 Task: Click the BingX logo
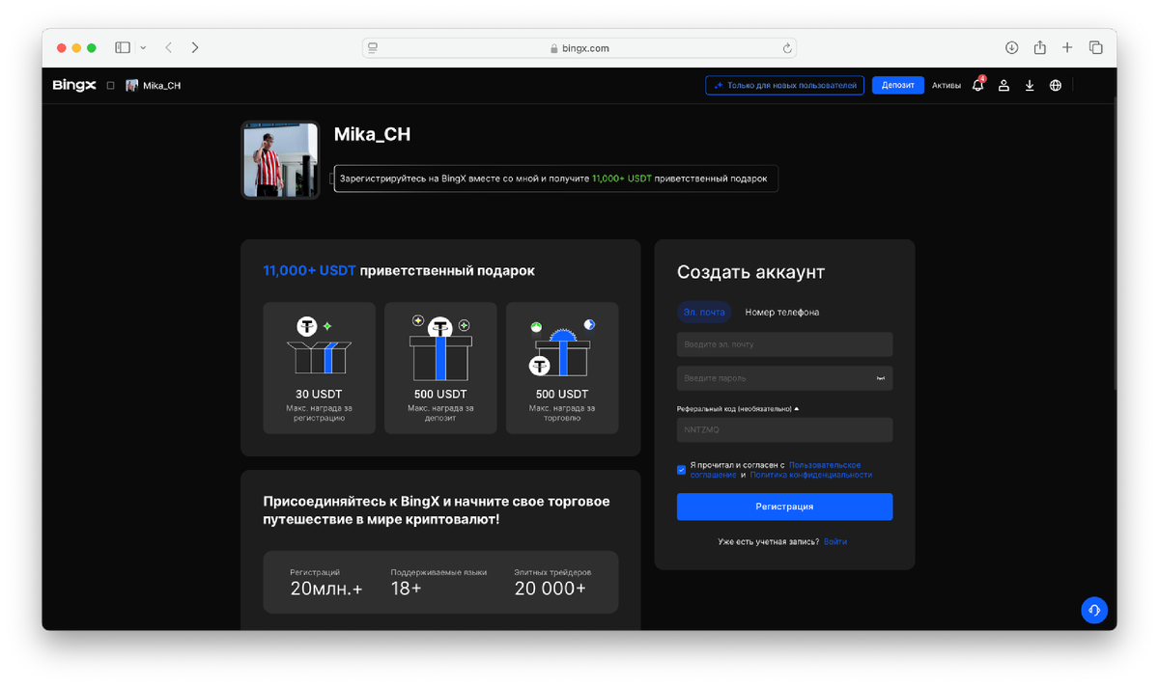(74, 85)
